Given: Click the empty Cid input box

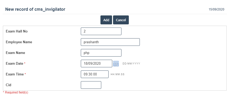Looking at the screenshot, I should click(91, 85).
